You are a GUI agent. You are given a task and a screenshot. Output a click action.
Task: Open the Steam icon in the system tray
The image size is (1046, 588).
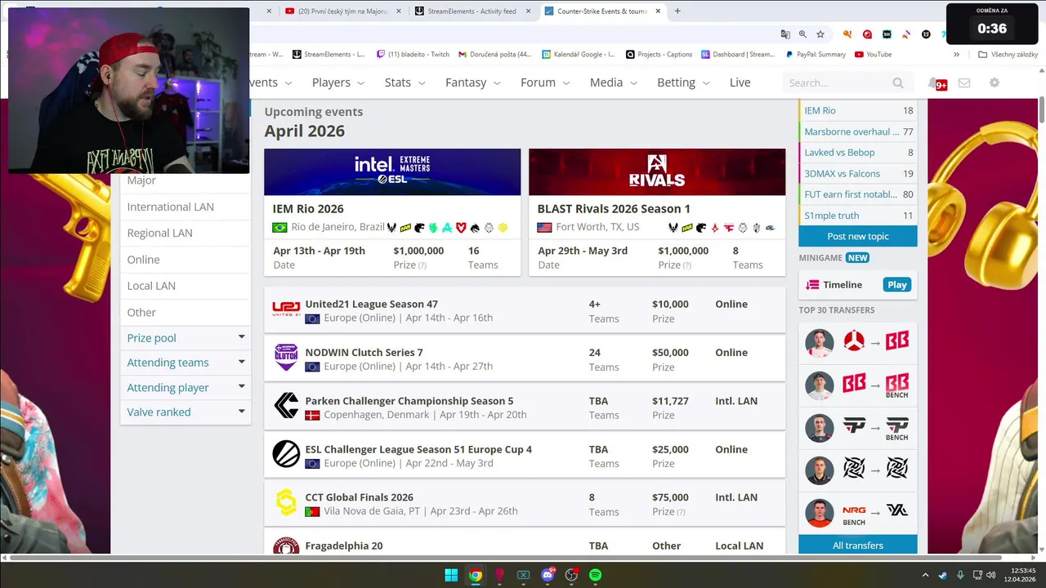pos(943,575)
